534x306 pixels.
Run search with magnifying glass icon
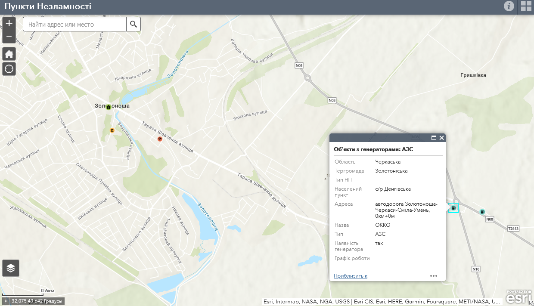coord(133,24)
